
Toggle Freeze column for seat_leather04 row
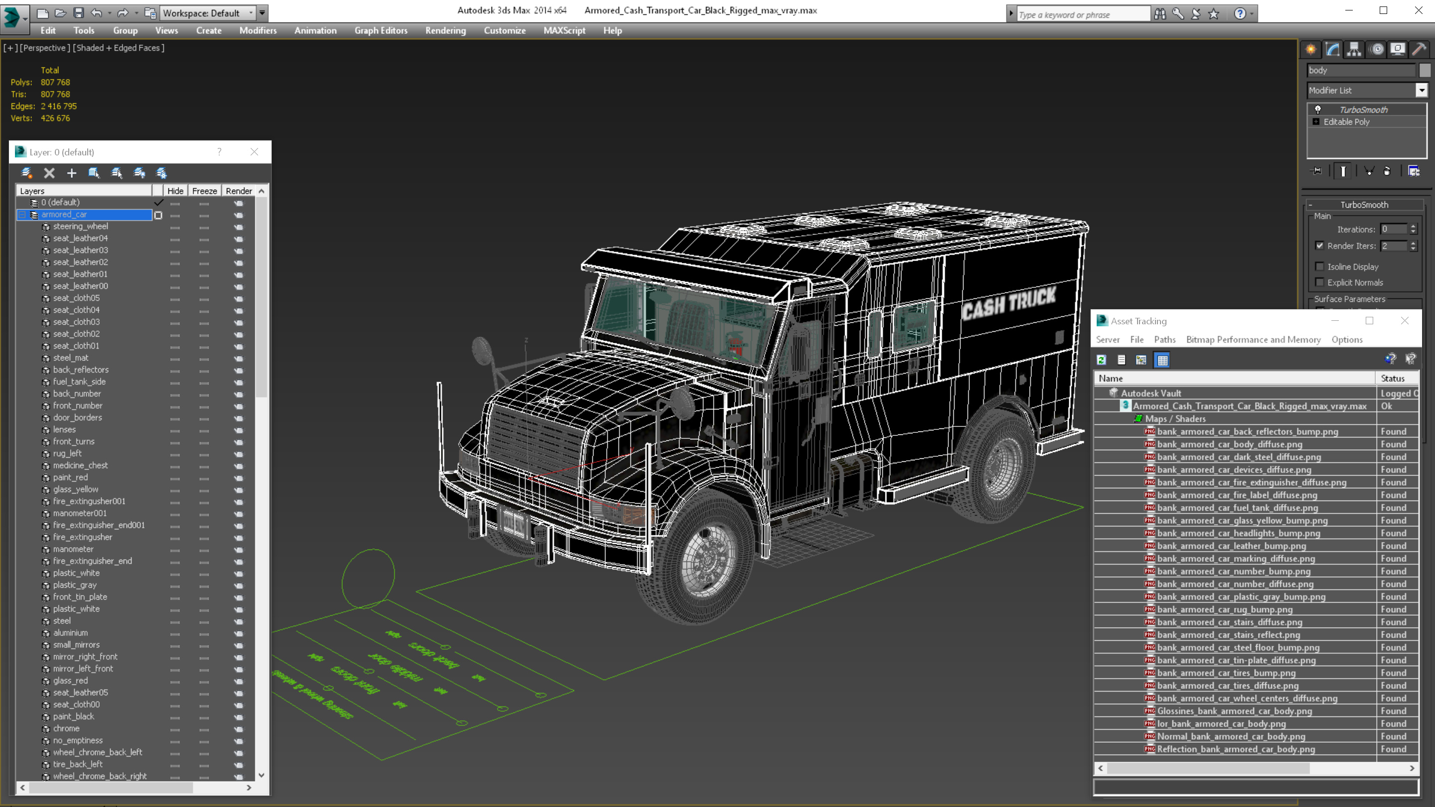pyautogui.click(x=204, y=239)
